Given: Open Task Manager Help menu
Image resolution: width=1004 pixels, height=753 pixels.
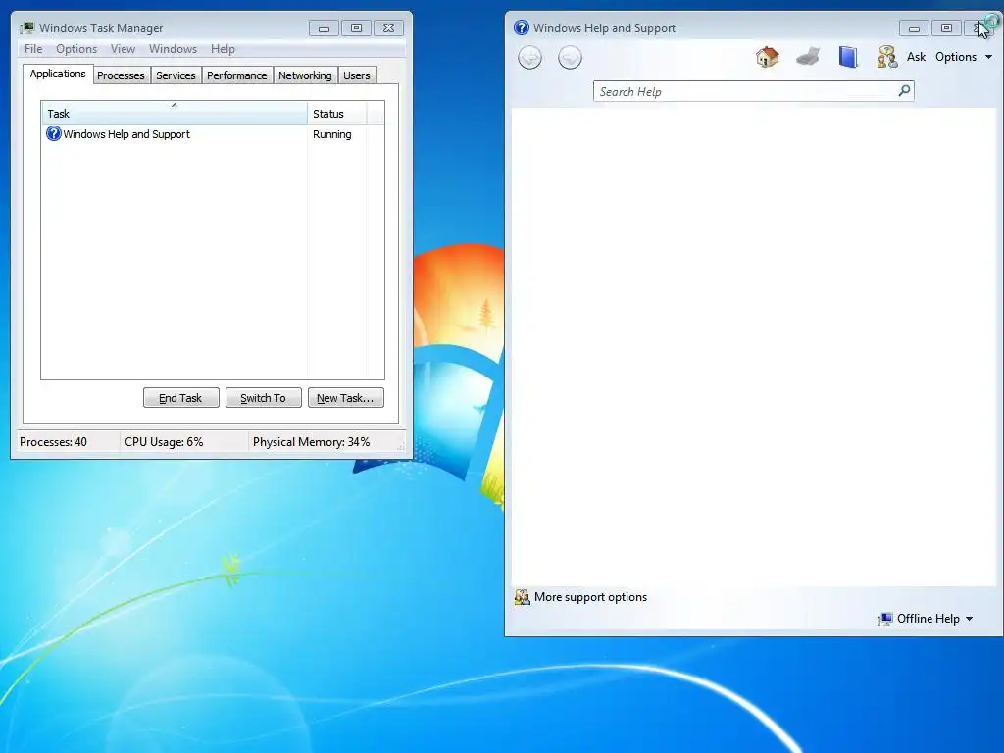Looking at the screenshot, I should pos(223,49).
